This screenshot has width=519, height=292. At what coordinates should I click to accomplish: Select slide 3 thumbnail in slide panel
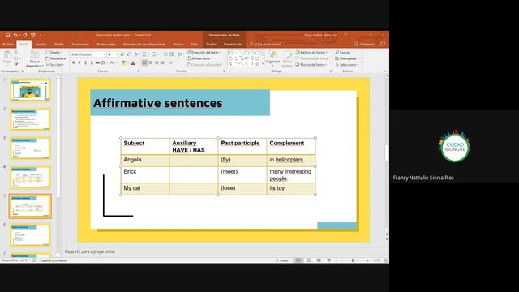coord(30,148)
